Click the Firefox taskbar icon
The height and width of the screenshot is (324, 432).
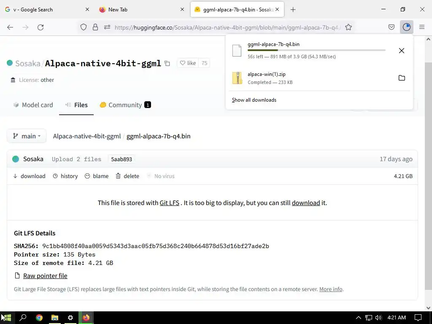86,318
